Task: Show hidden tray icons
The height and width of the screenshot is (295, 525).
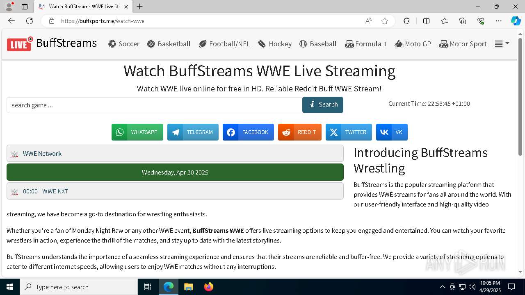Action: pyautogui.click(x=442, y=287)
